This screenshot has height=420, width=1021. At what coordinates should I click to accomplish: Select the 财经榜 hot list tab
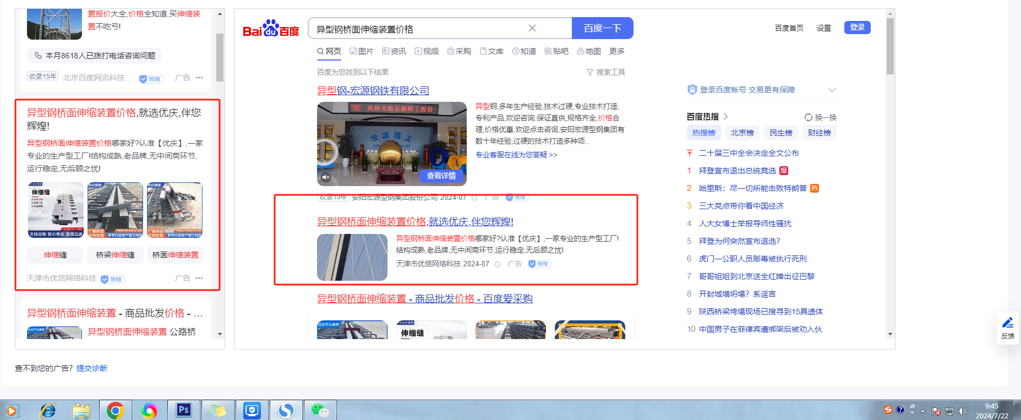click(x=819, y=133)
